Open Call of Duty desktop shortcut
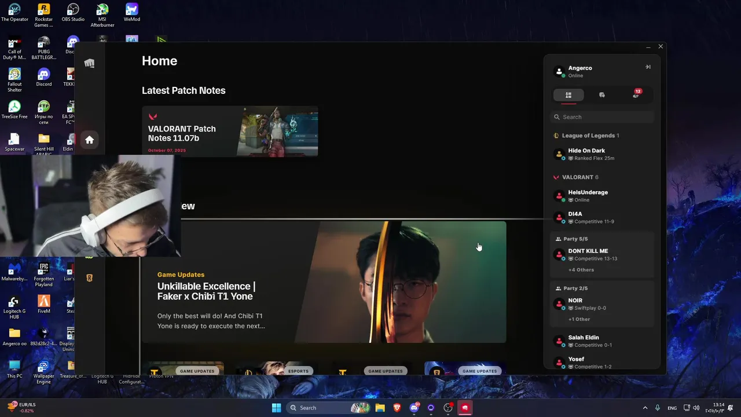The image size is (741, 417). [x=14, y=49]
